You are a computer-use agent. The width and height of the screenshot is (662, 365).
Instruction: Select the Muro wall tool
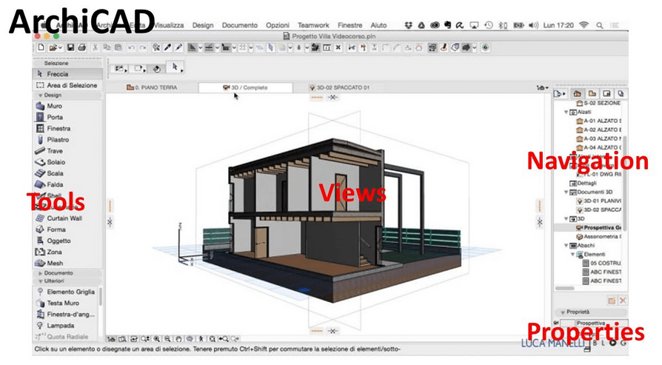(x=54, y=106)
